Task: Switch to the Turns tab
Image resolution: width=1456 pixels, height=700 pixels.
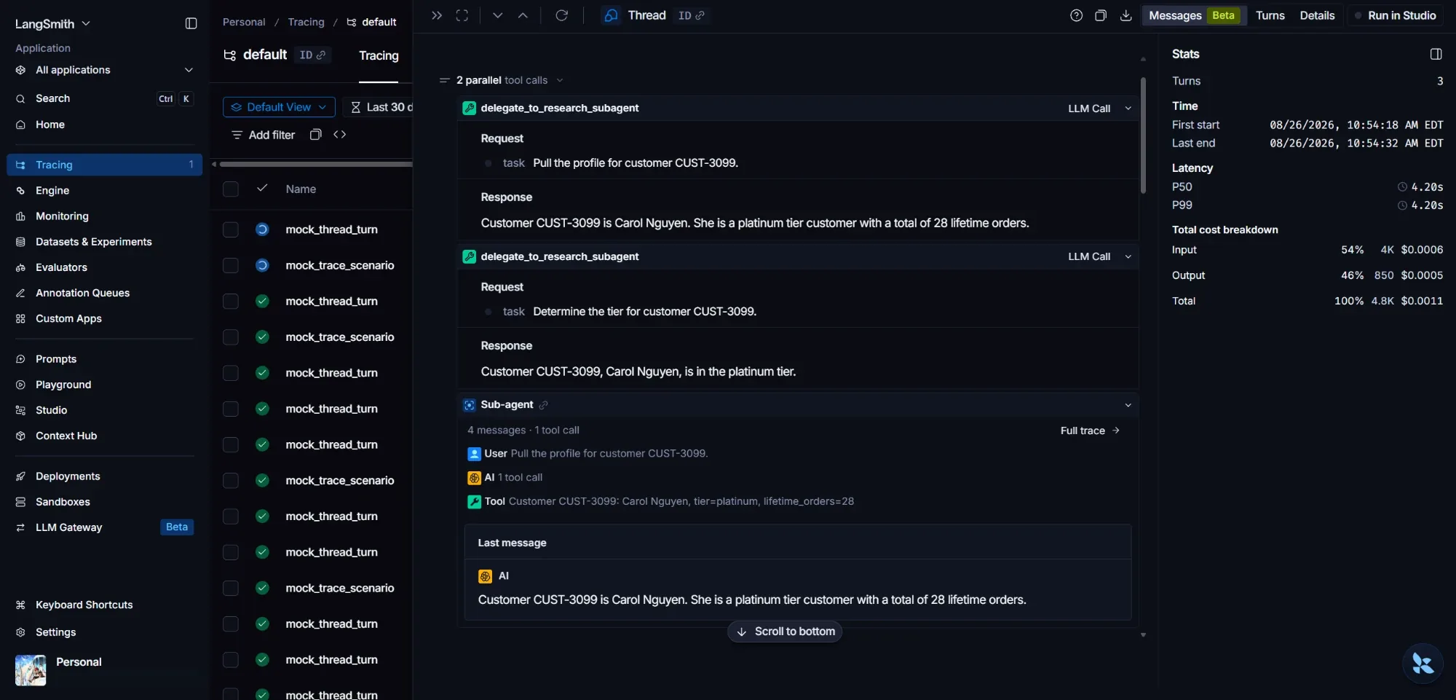Action: click(1270, 15)
